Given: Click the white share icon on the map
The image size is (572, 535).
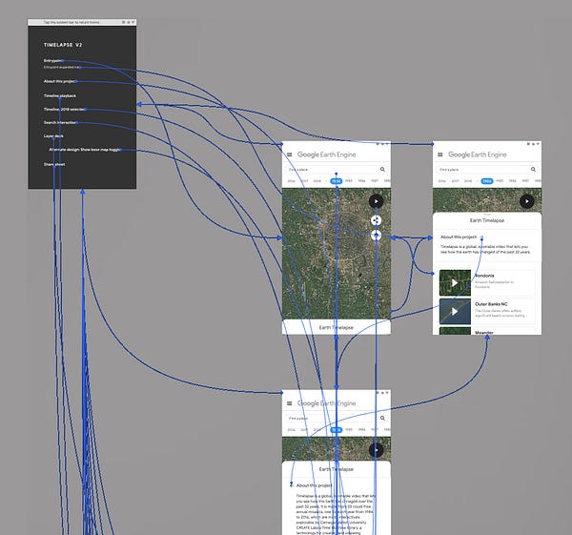Looking at the screenshot, I should tap(377, 220).
